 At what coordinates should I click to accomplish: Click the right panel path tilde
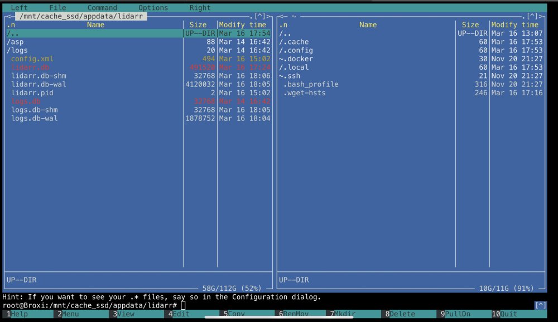click(294, 16)
